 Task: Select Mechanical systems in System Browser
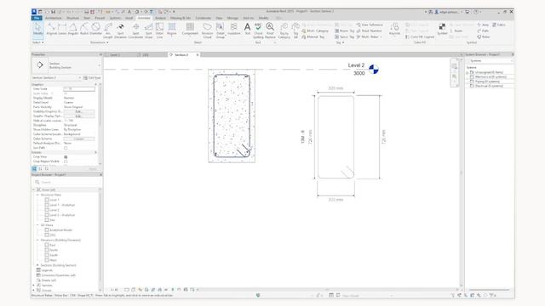point(490,77)
